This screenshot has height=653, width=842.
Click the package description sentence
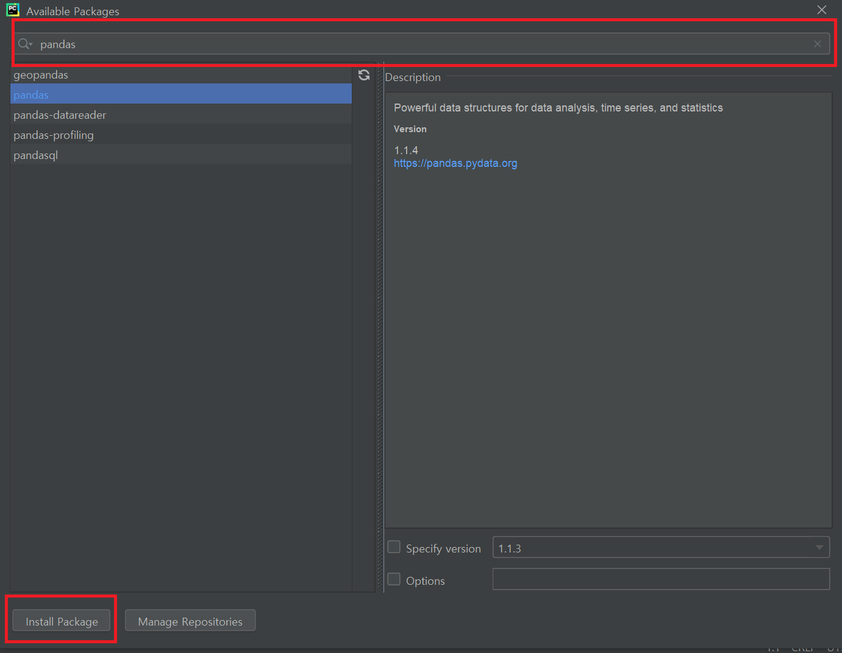pyautogui.click(x=558, y=108)
